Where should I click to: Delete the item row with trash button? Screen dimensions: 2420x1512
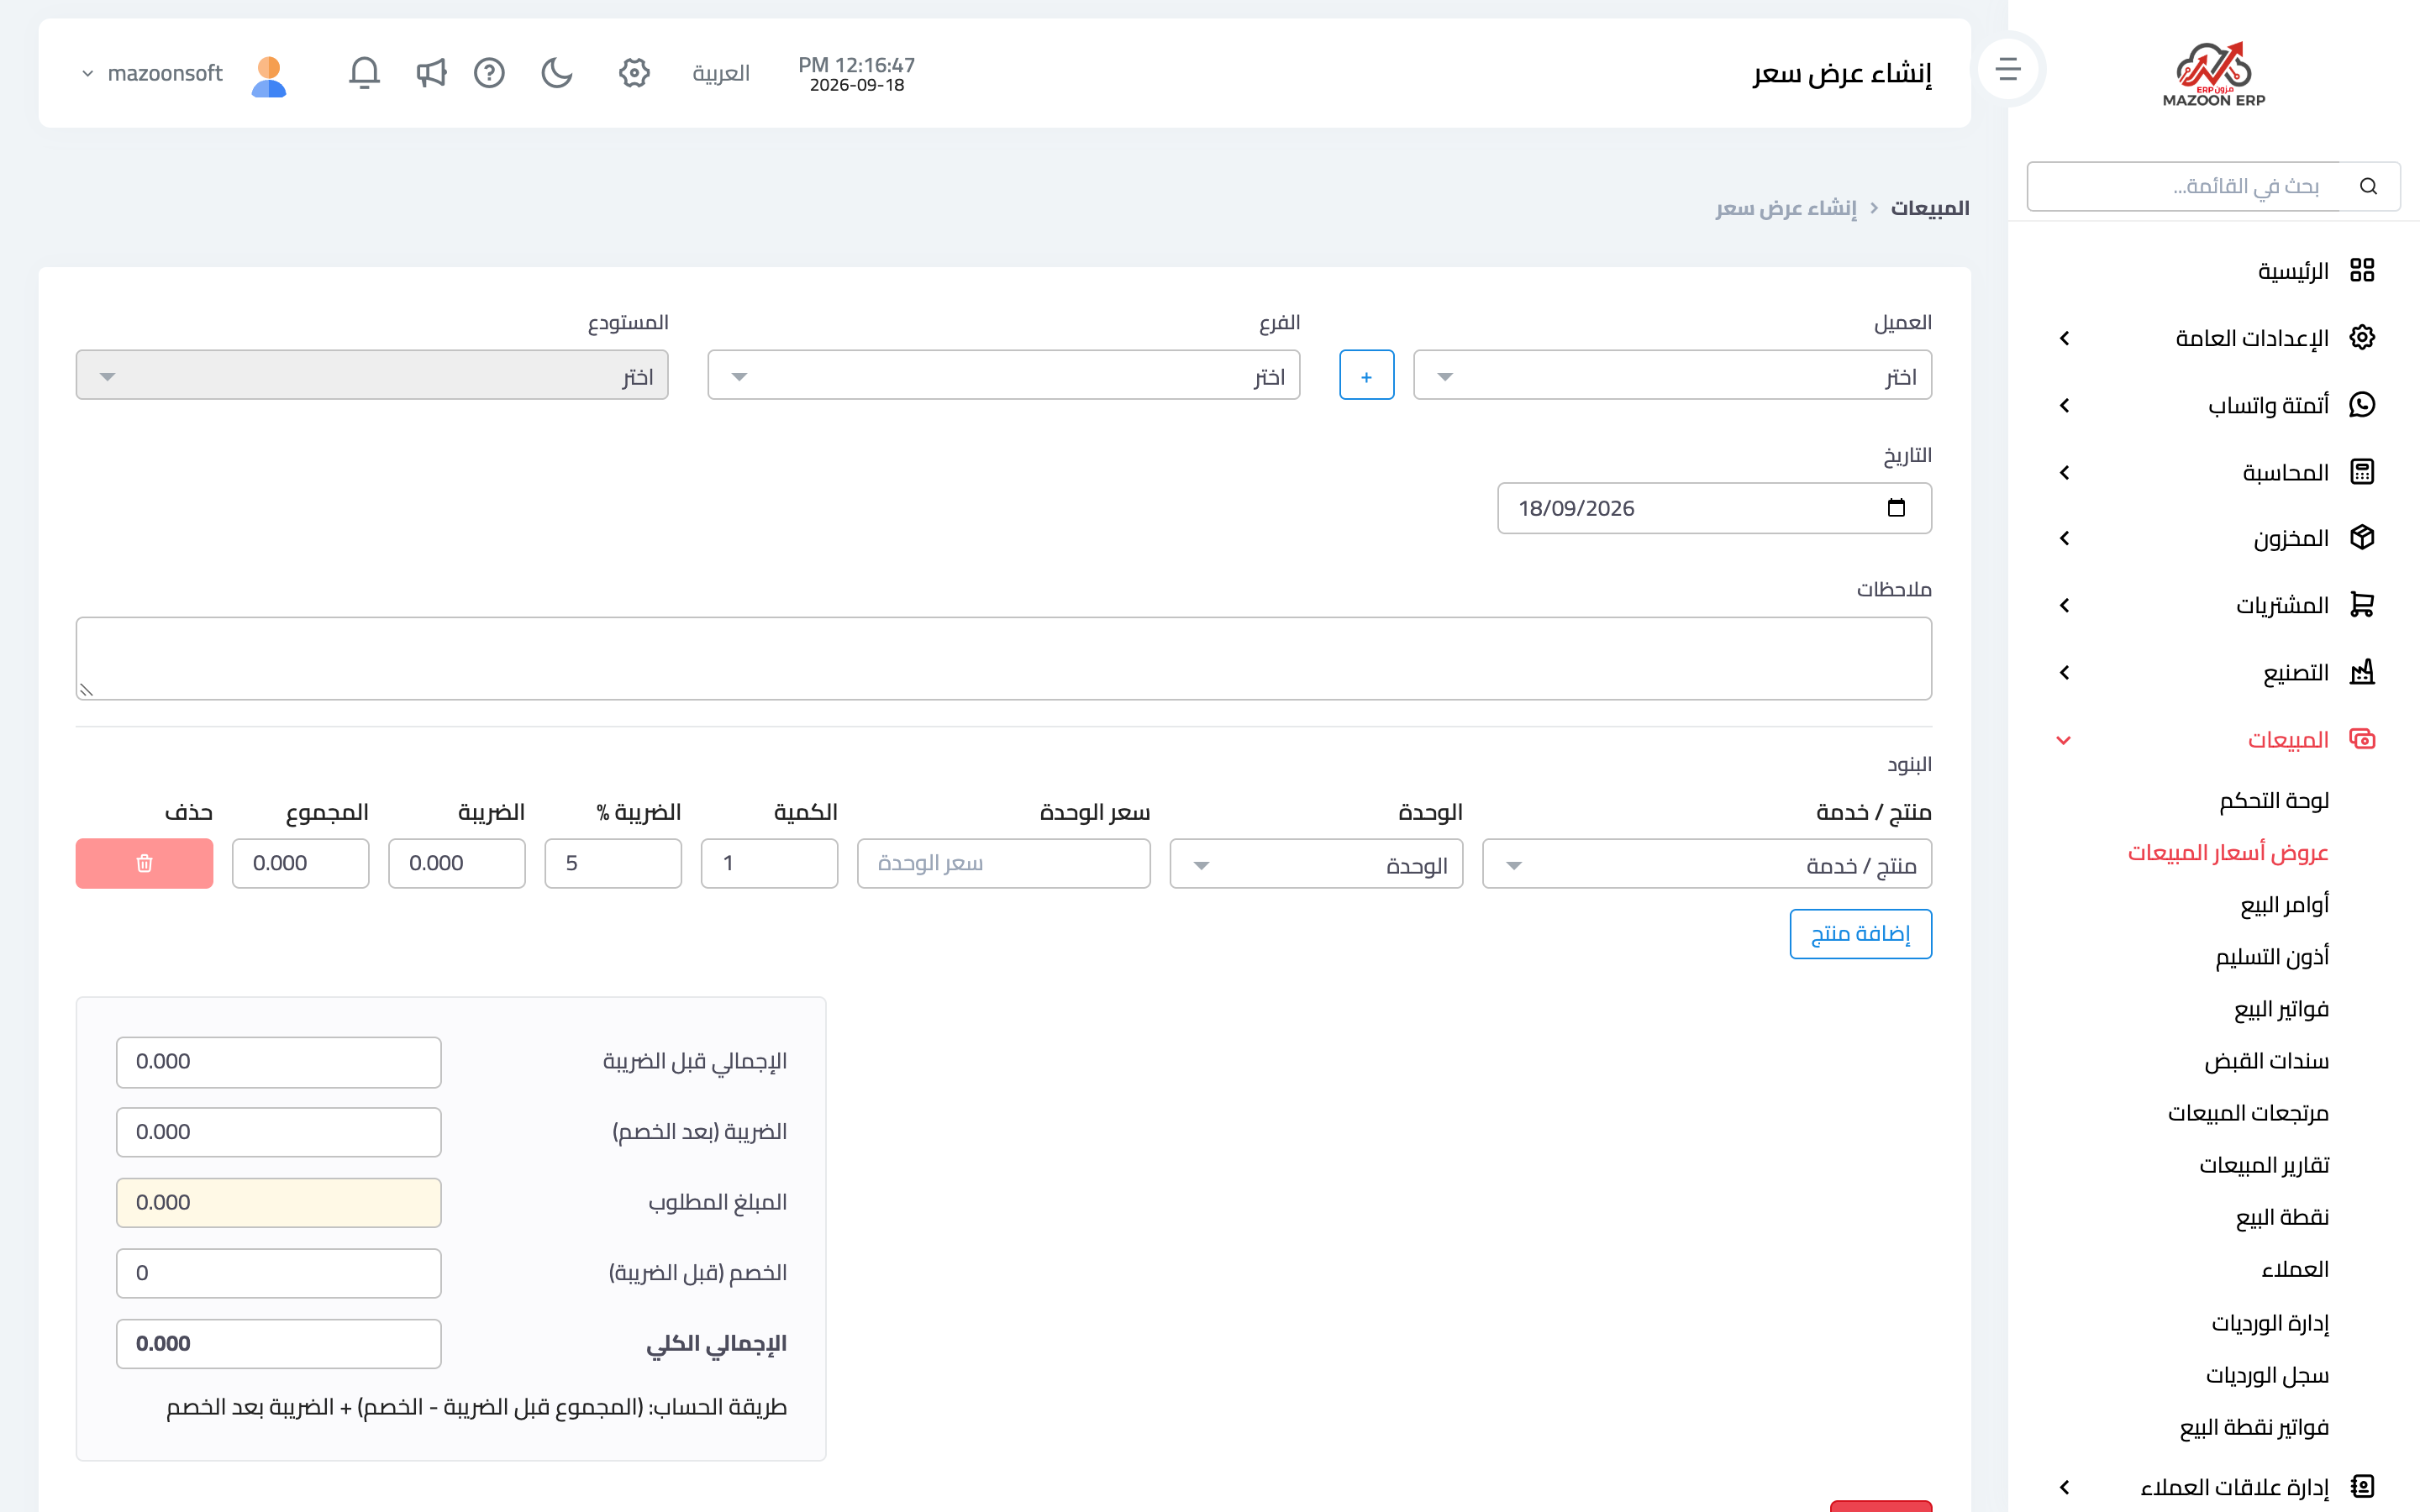point(144,863)
